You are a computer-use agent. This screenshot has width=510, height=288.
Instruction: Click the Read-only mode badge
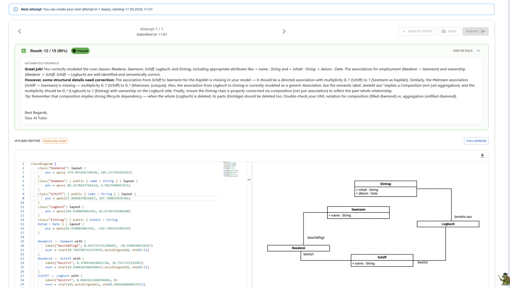55,141
